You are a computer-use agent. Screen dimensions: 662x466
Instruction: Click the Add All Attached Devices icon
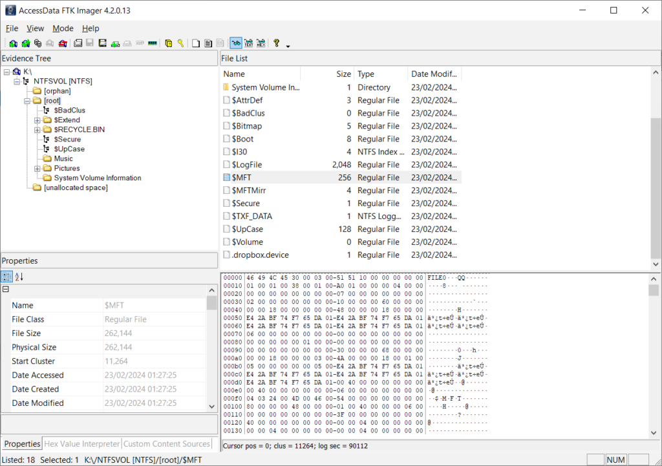click(x=26, y=43)
